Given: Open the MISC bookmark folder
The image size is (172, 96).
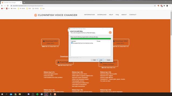Looking at the screenshot, I should pyautogui.click(x=29, y=9).
